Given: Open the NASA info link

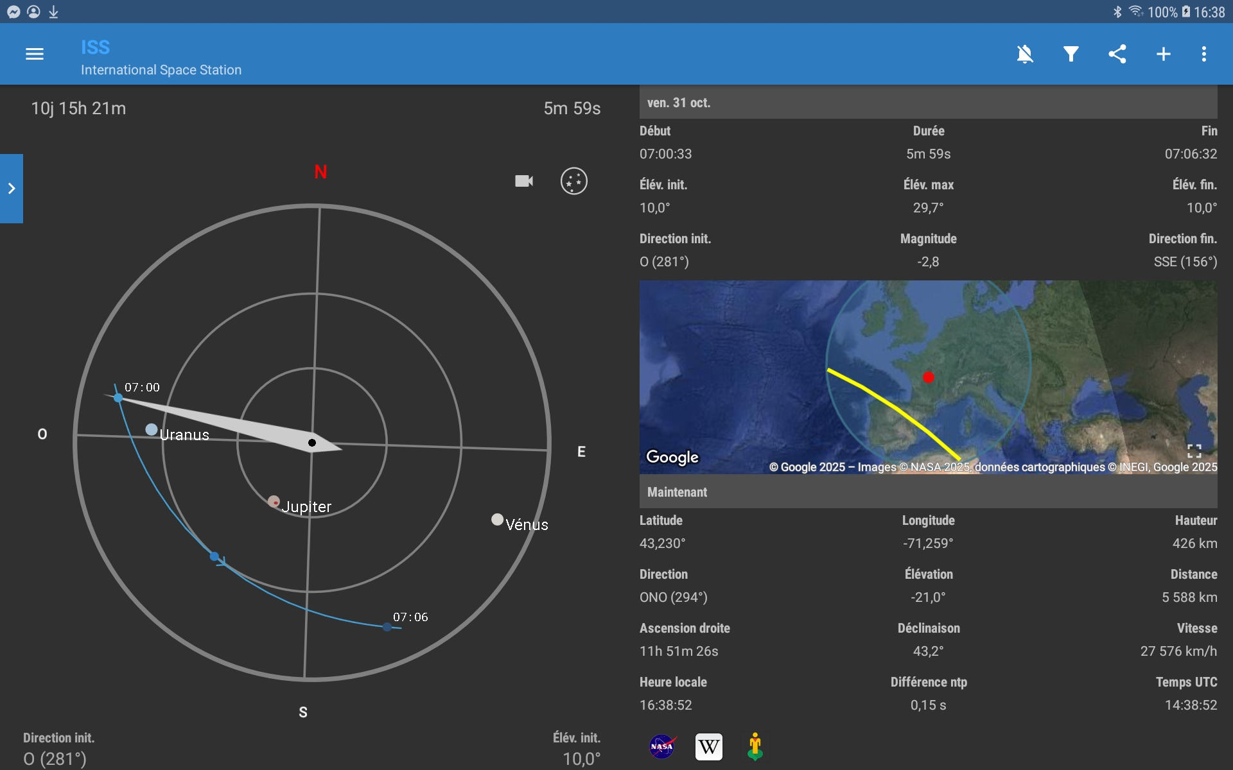Looking at the screenshot, I should 661,746.
